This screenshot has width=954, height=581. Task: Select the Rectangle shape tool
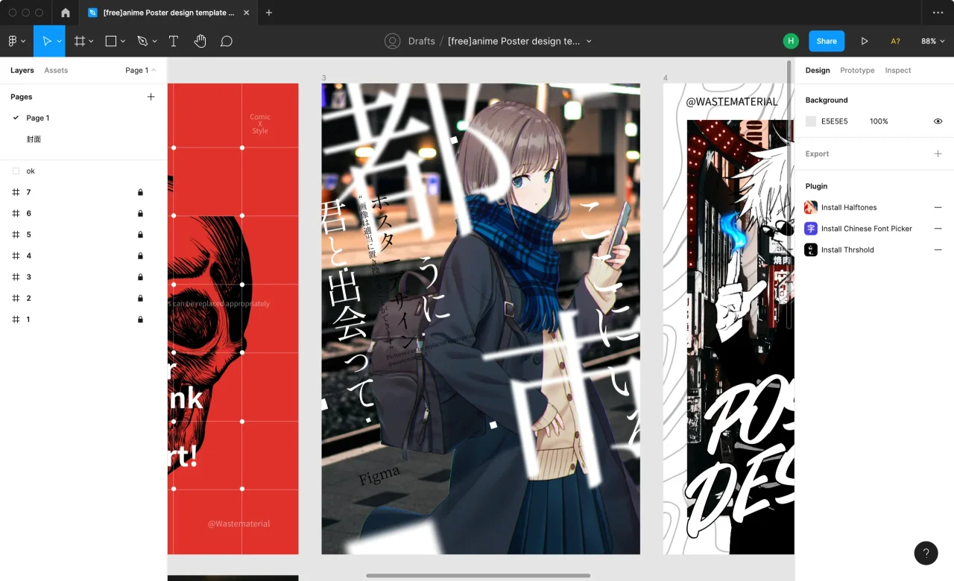[111, 42]
